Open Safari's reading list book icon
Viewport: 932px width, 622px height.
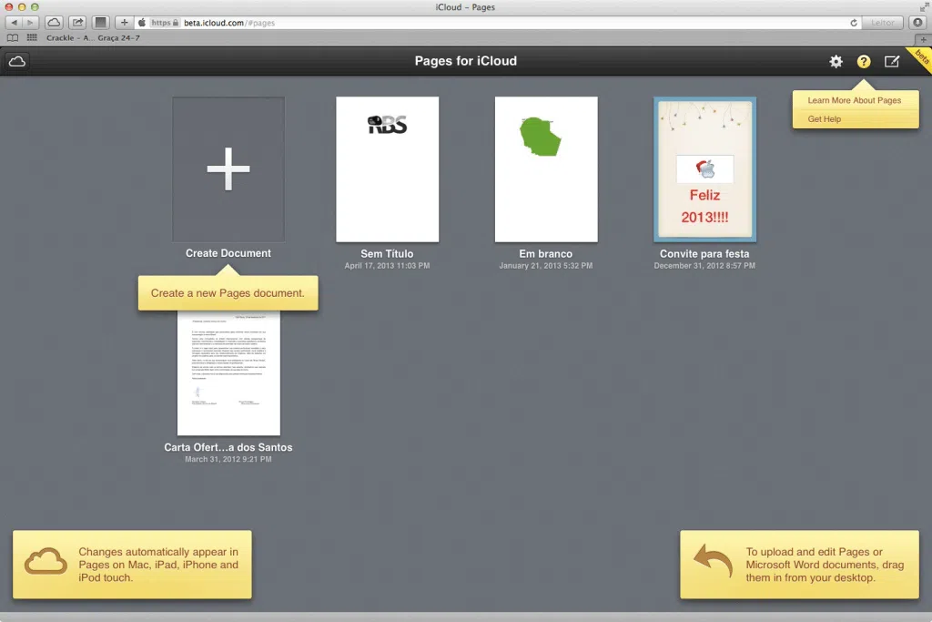[12, 38]
